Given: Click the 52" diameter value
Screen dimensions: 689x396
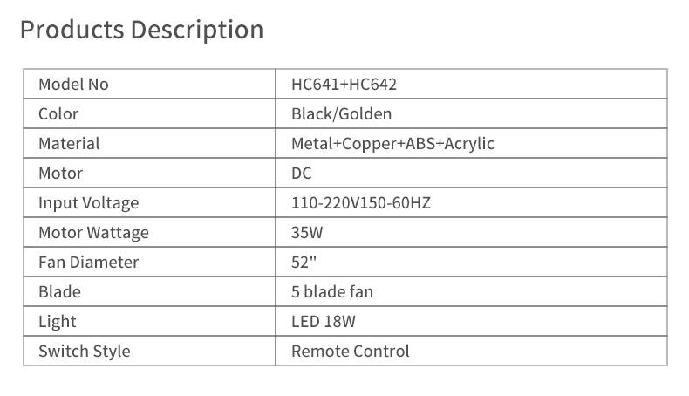Looking at the screenshot, I should (x=304, y=263).
